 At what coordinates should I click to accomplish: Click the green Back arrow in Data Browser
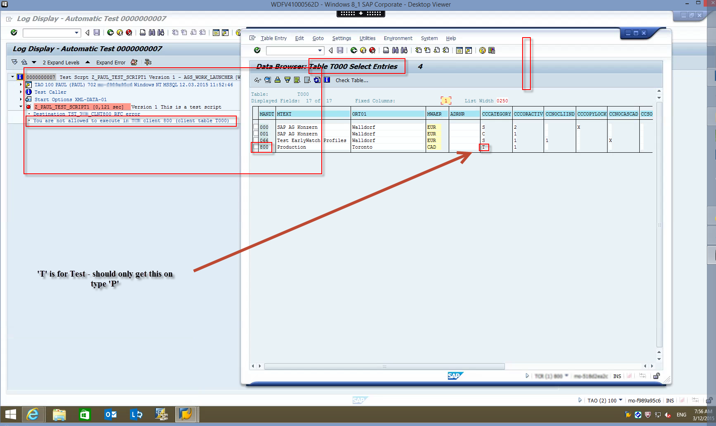coord(354,50)
